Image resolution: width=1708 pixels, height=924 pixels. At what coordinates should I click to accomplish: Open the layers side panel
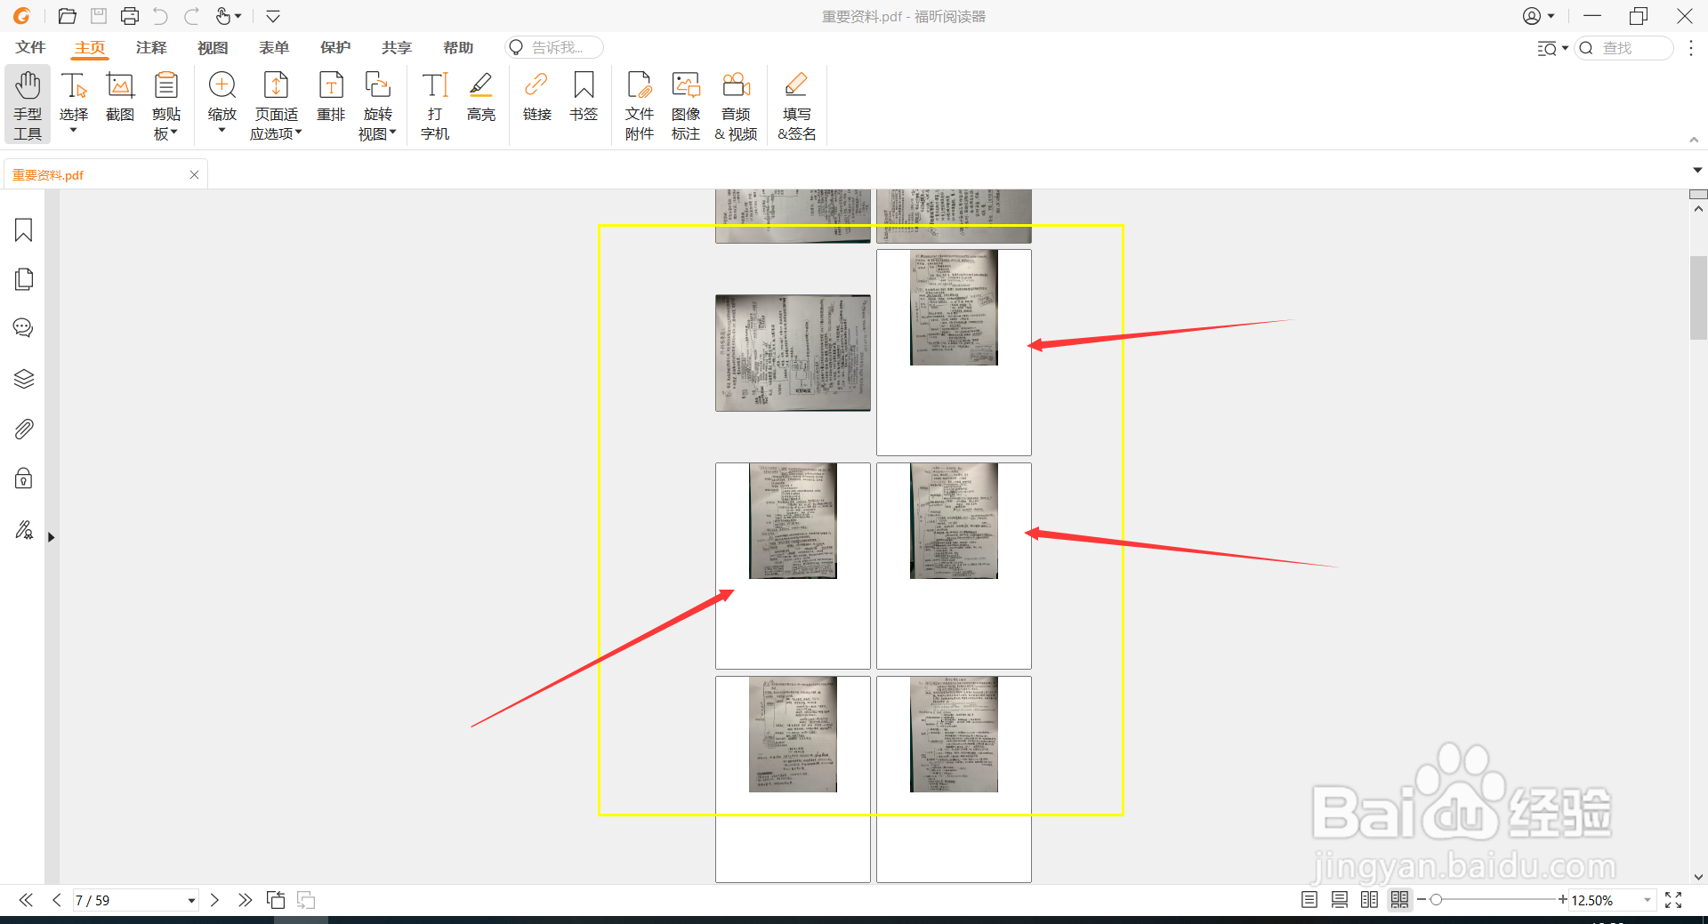pyautogui.click(x=24, y=379)
